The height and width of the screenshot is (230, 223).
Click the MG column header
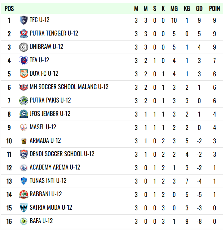click(x=174, y=9)
